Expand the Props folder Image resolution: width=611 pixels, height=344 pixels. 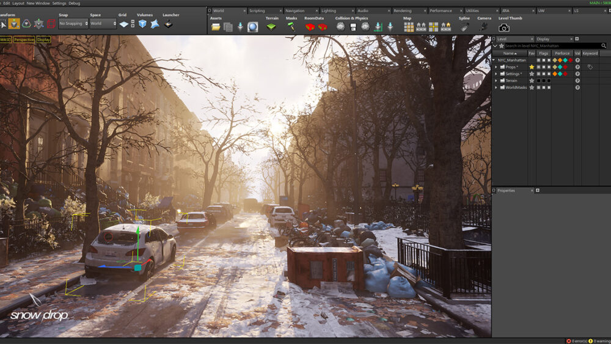[x=496, y=67]
